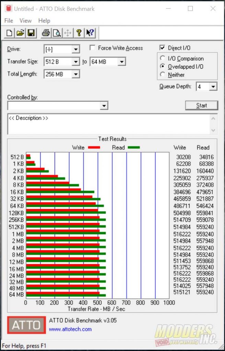Click the Open folder toolbar icon
Image resolution: width=225 pixels, height=351 pixels.
point(20,33)
